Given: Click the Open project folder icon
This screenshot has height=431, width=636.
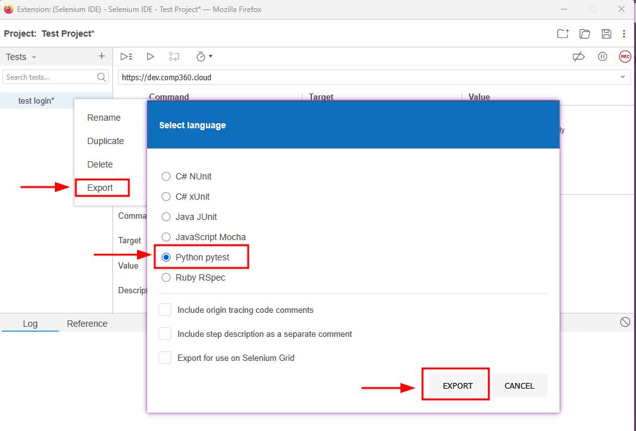Looking at the screenshot, I should (585, 33).
